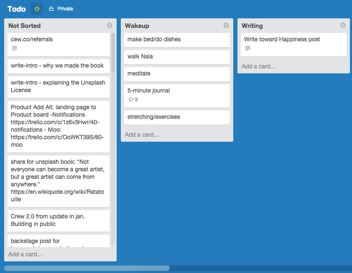Click description icon on Happiness post card
The image size is (352, 273).
click(248, 48)
